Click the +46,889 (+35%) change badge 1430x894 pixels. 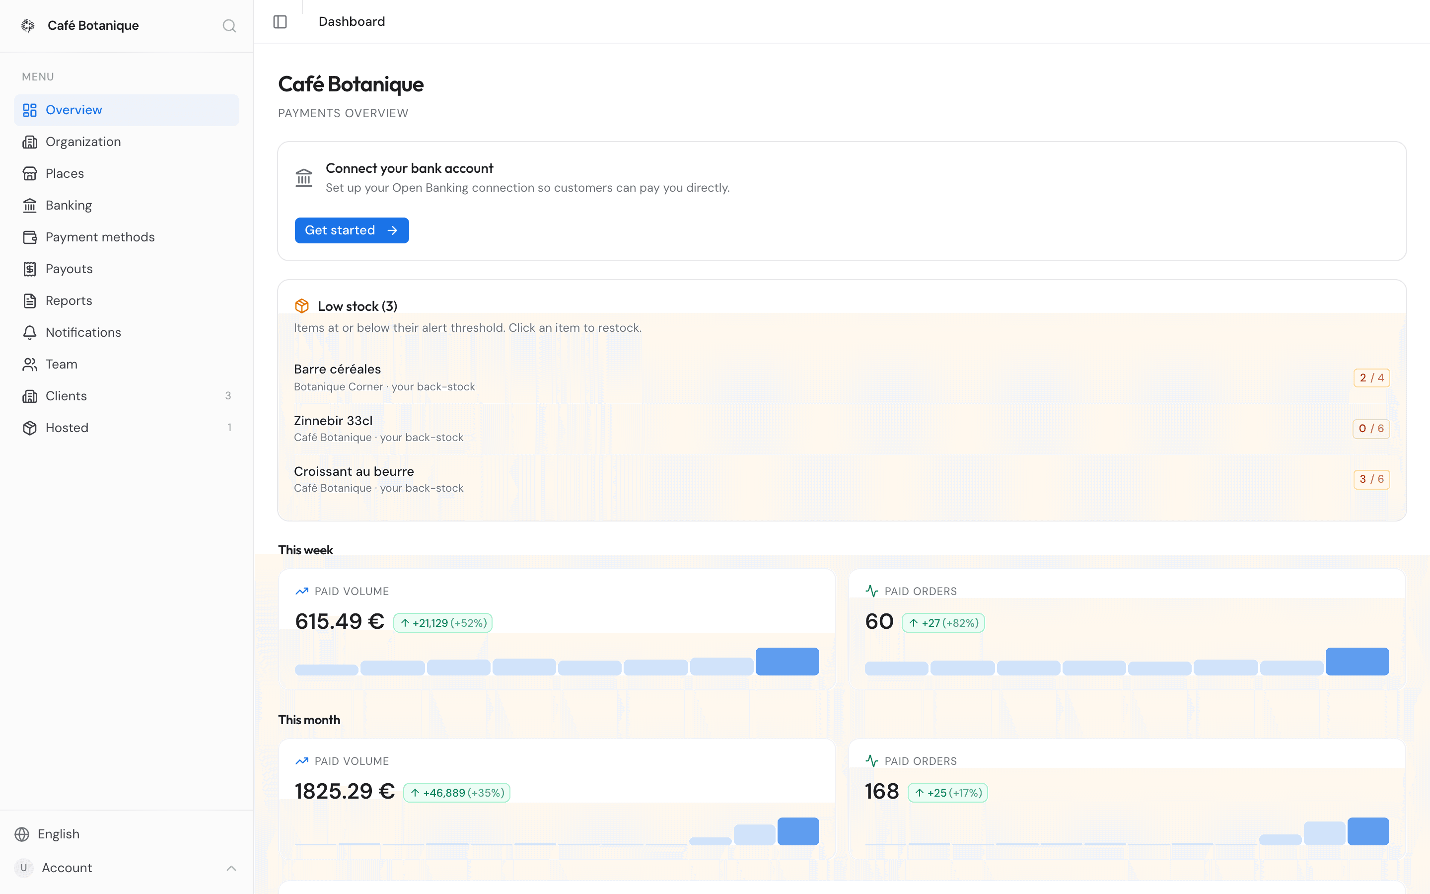(456, 792)
